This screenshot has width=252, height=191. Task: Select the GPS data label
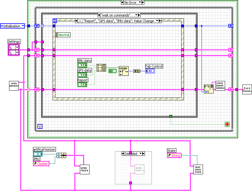(x=84, y=70)
